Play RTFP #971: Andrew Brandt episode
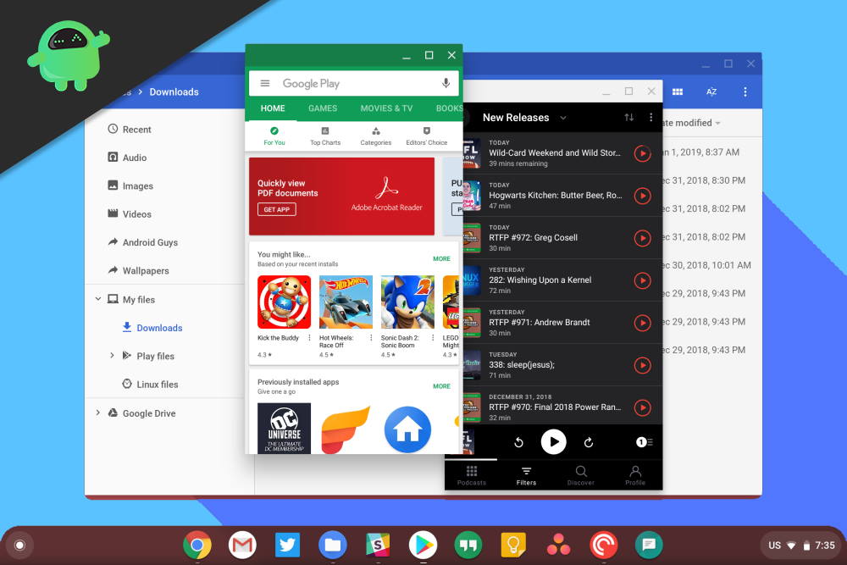The image size is (847, 565). click(x=642, y=323)
